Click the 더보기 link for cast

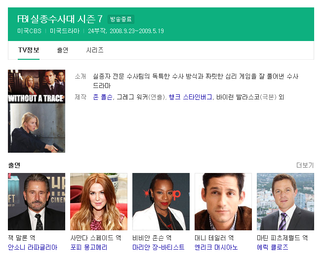(305, 165)
